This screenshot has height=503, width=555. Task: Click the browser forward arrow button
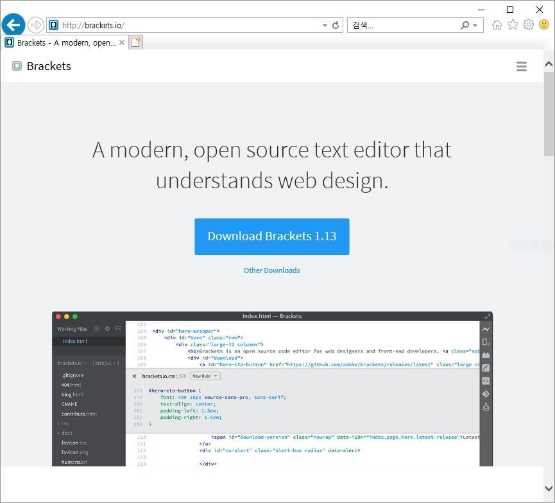click(36, 25)
